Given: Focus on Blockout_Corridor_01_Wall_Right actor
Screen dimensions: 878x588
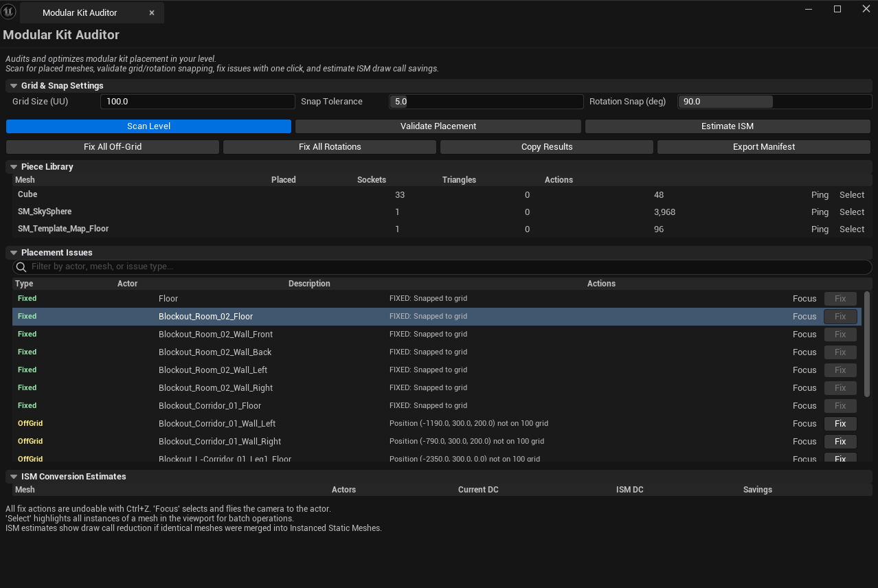Looking at the screenshot, I should (x=804, y=442).
